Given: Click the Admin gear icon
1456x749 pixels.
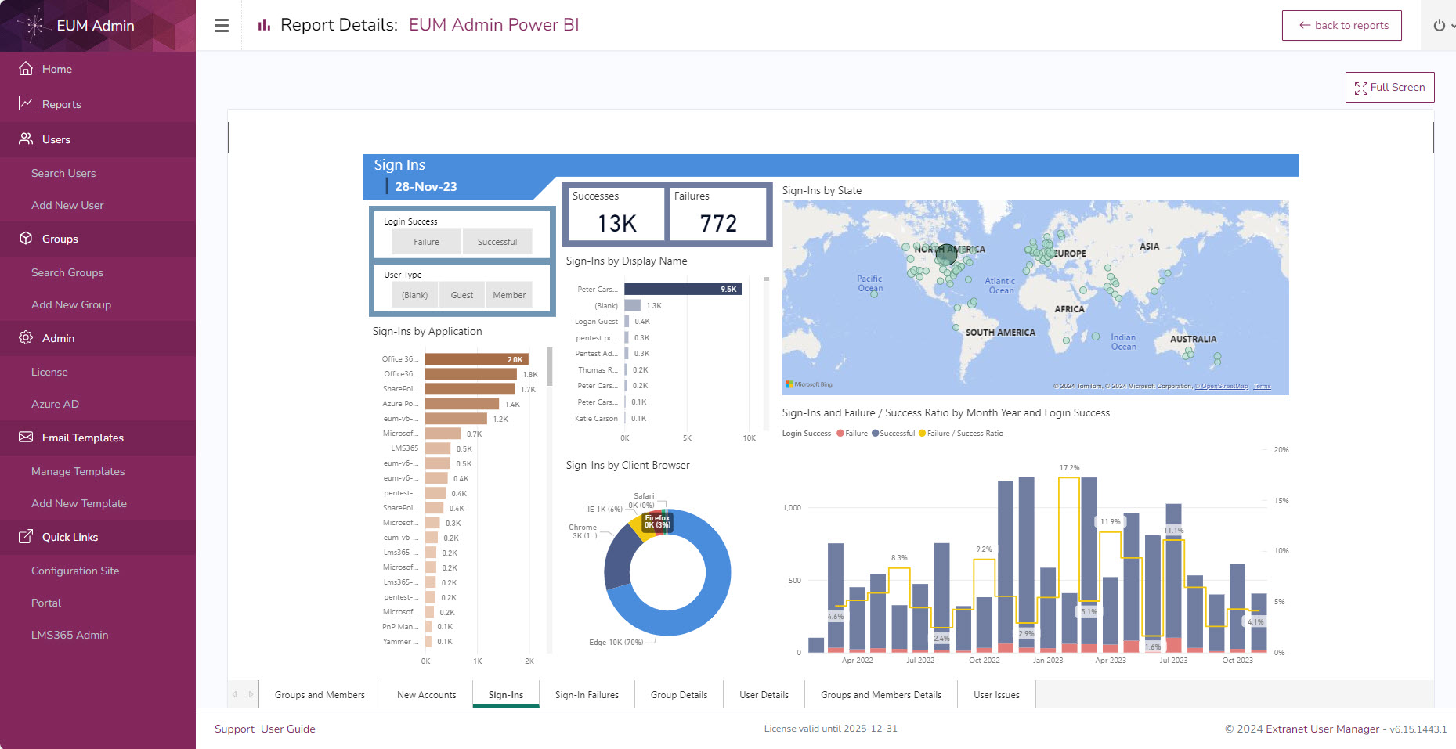Looking at the screenshot, I should click(x=25, y=337).
